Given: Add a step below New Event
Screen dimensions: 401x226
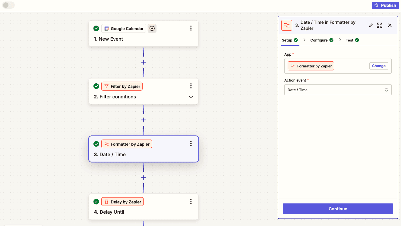Looking at the screenshot, I should coord(144,62).
